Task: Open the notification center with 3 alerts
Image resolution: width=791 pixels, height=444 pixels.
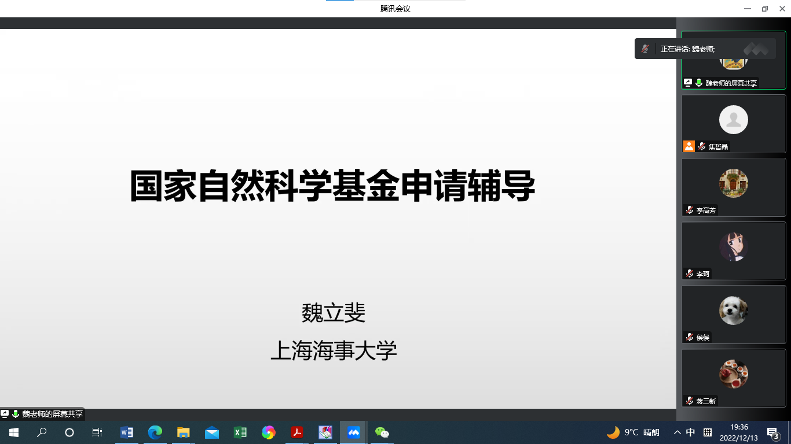Action: (772, 432)
